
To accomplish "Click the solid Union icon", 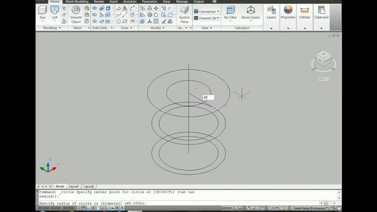I will point(94,8).
